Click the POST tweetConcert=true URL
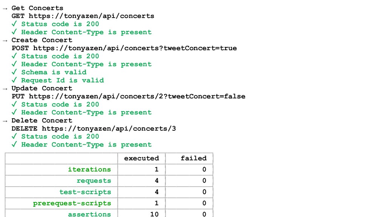 tap(135, 48)
